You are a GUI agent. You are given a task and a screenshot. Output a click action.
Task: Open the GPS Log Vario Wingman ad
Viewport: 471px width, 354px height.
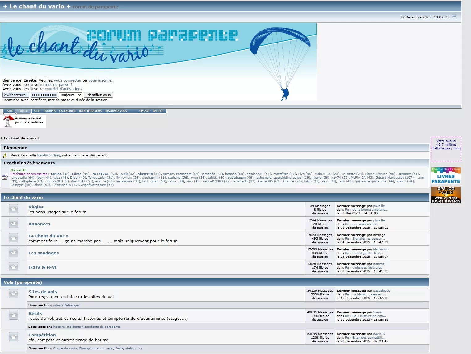[x=446, y=195]
